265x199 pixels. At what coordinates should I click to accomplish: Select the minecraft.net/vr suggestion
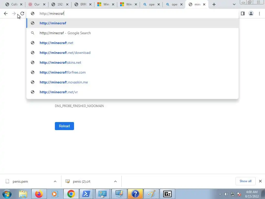coord(132,92)
